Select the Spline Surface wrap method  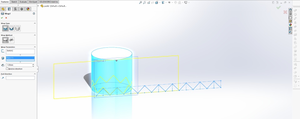[x=11, y=40]
